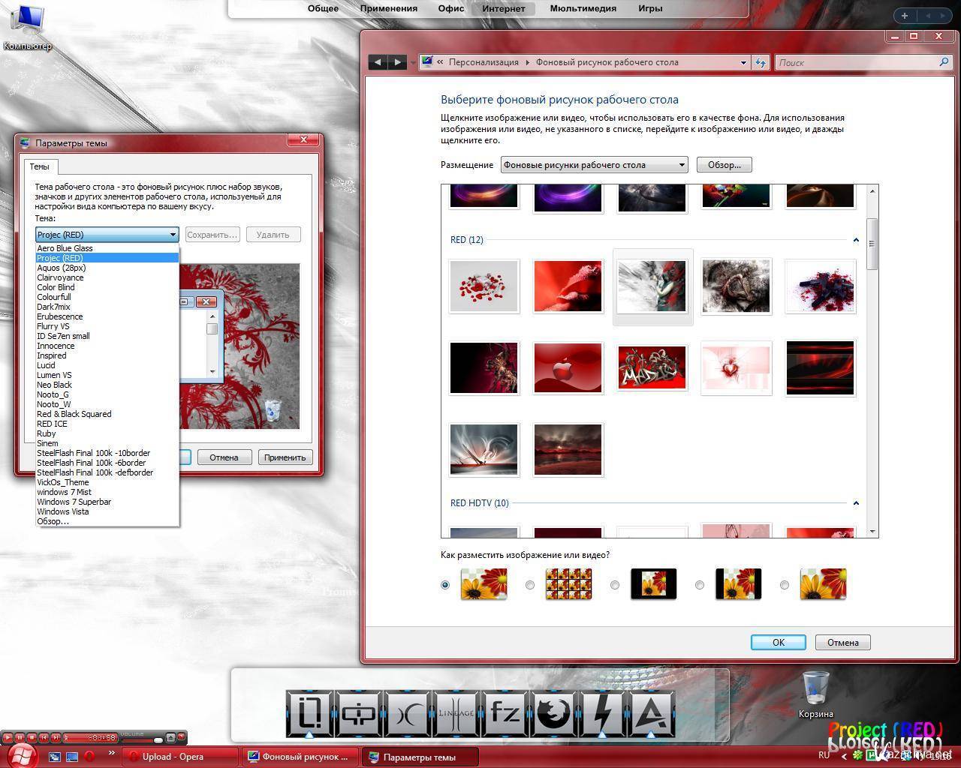Screen dimensions: 961x768
Task: Click the Обзор... browse button
Action: click(724, 165)
